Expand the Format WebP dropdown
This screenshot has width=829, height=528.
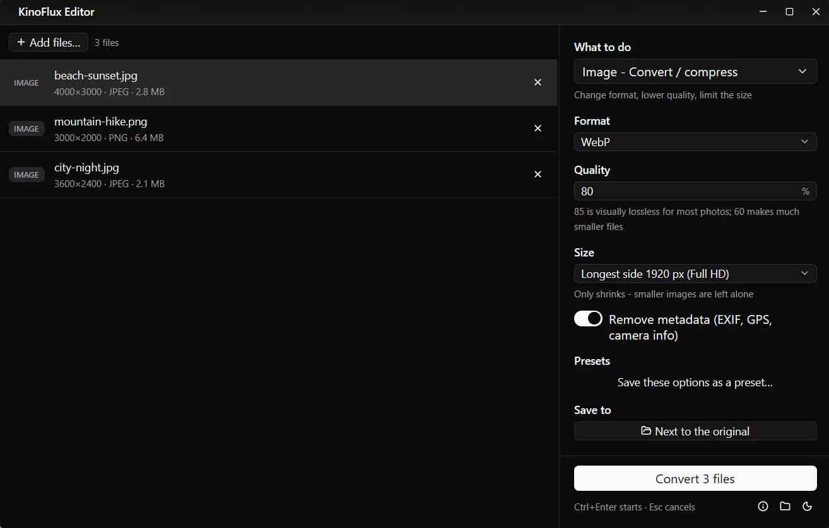[695, 142]
